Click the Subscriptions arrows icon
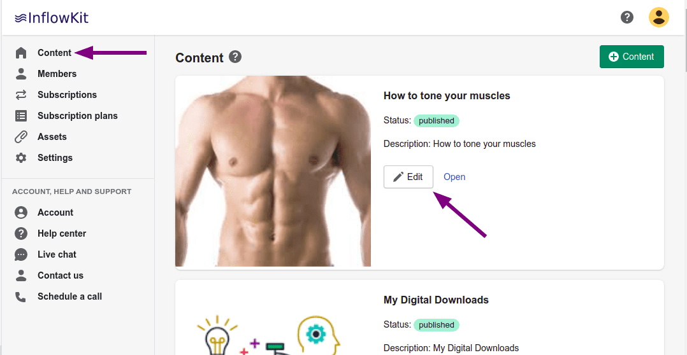Viewport: 687px width, 355px height. [x=21, y=95]
